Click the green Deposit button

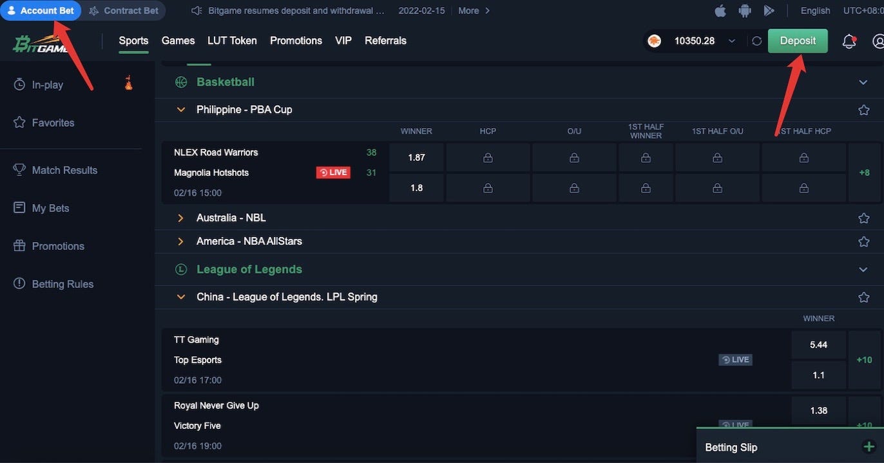click(798, 41)
